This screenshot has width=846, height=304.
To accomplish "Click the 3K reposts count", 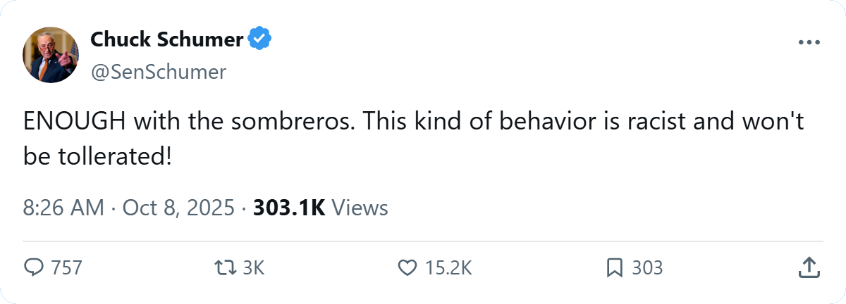I will pos(252,267).
